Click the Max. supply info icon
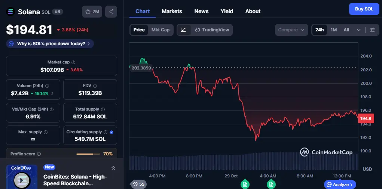382x189 pixels. tap(46, 132)
